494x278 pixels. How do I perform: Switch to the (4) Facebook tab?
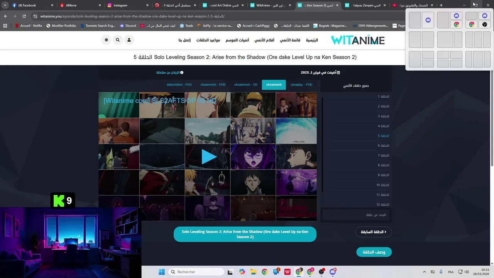click(x=32, y=5)
